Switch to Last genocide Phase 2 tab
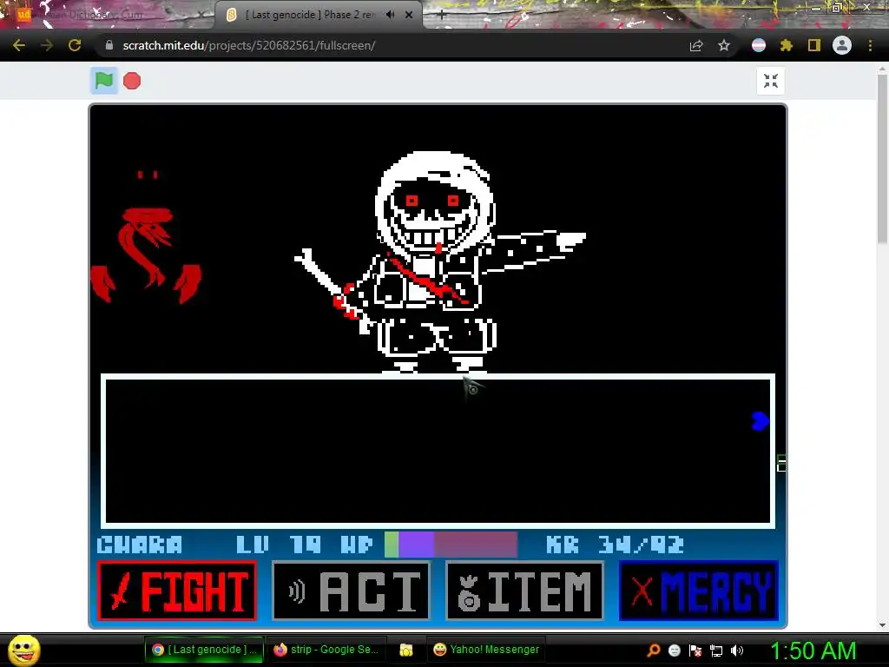 pyautogui.click(x=319, y=15)
